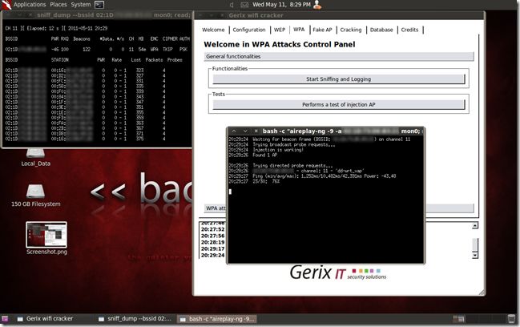Image resolution: width=520 pixels, height=327 pixels.
Task: Switch to the Cracking tab
Action: coord(351,30)
